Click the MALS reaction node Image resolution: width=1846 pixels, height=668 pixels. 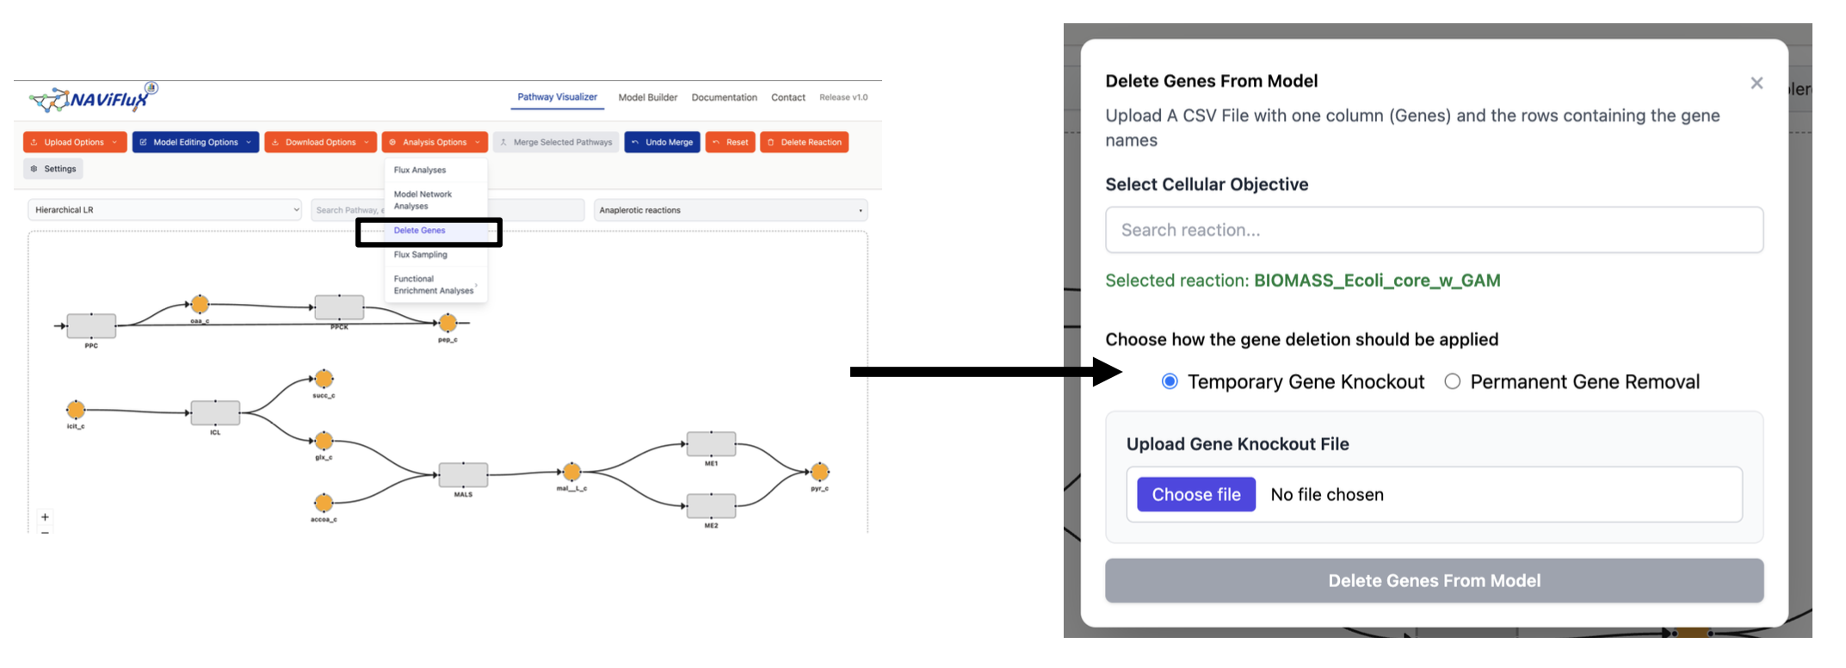click(x=463, y=474)
